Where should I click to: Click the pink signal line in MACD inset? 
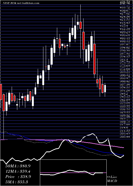coord(73,173)
